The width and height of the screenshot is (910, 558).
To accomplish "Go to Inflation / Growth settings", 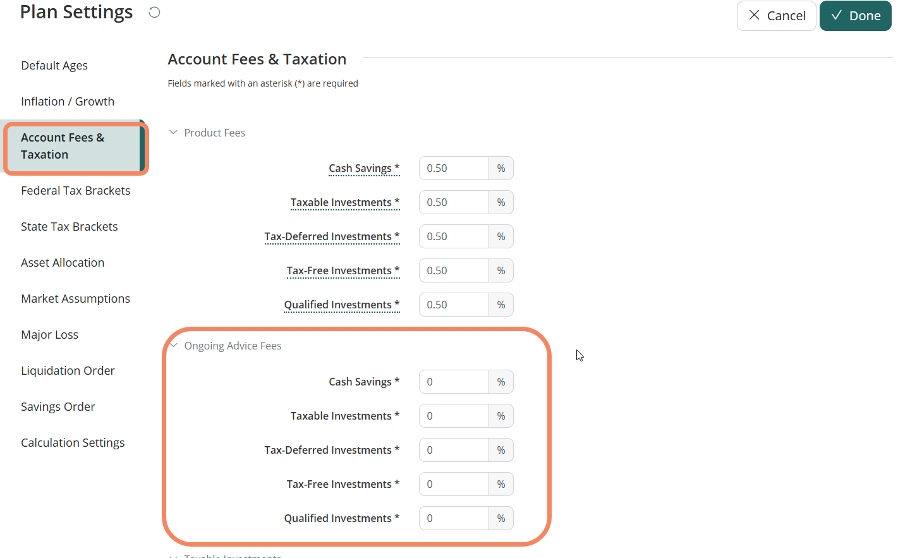I will (68, 102).
